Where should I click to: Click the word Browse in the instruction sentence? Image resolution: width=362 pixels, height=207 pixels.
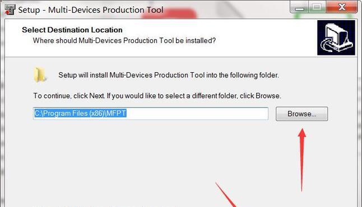click(267, 96)
